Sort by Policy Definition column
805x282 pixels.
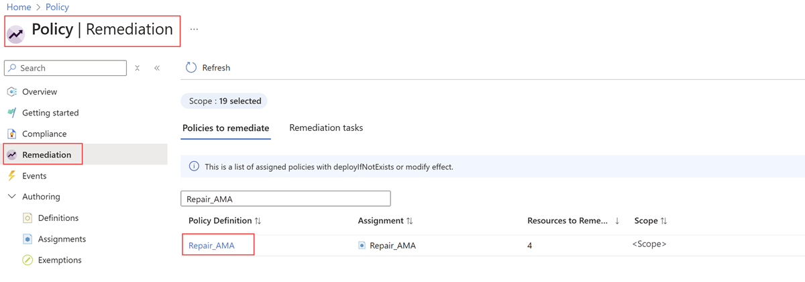click(258, 221)
